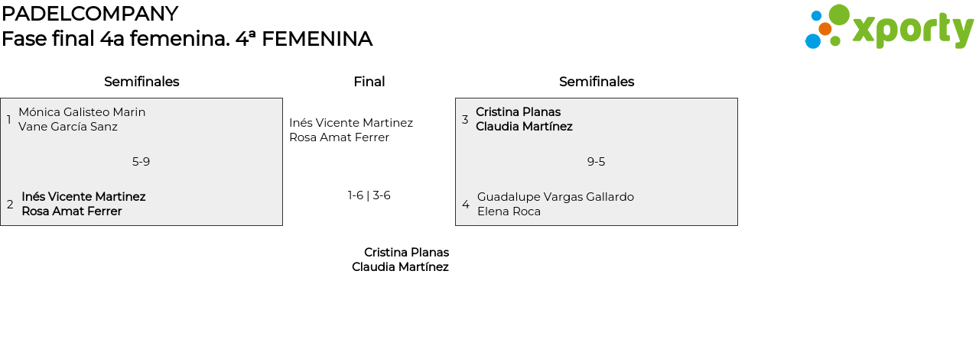Click player Guadalupe Vargas Gallardo

[x=555, y=197]
